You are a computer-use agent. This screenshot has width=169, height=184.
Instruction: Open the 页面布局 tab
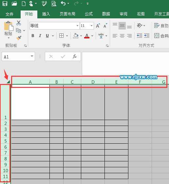[67, 14]
